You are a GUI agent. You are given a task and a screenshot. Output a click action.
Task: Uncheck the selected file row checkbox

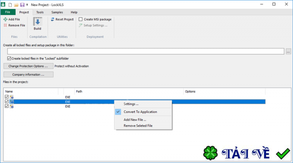point(7,101)
